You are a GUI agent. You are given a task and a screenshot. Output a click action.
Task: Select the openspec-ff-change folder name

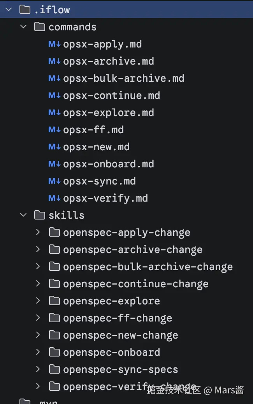click(117, 318)
